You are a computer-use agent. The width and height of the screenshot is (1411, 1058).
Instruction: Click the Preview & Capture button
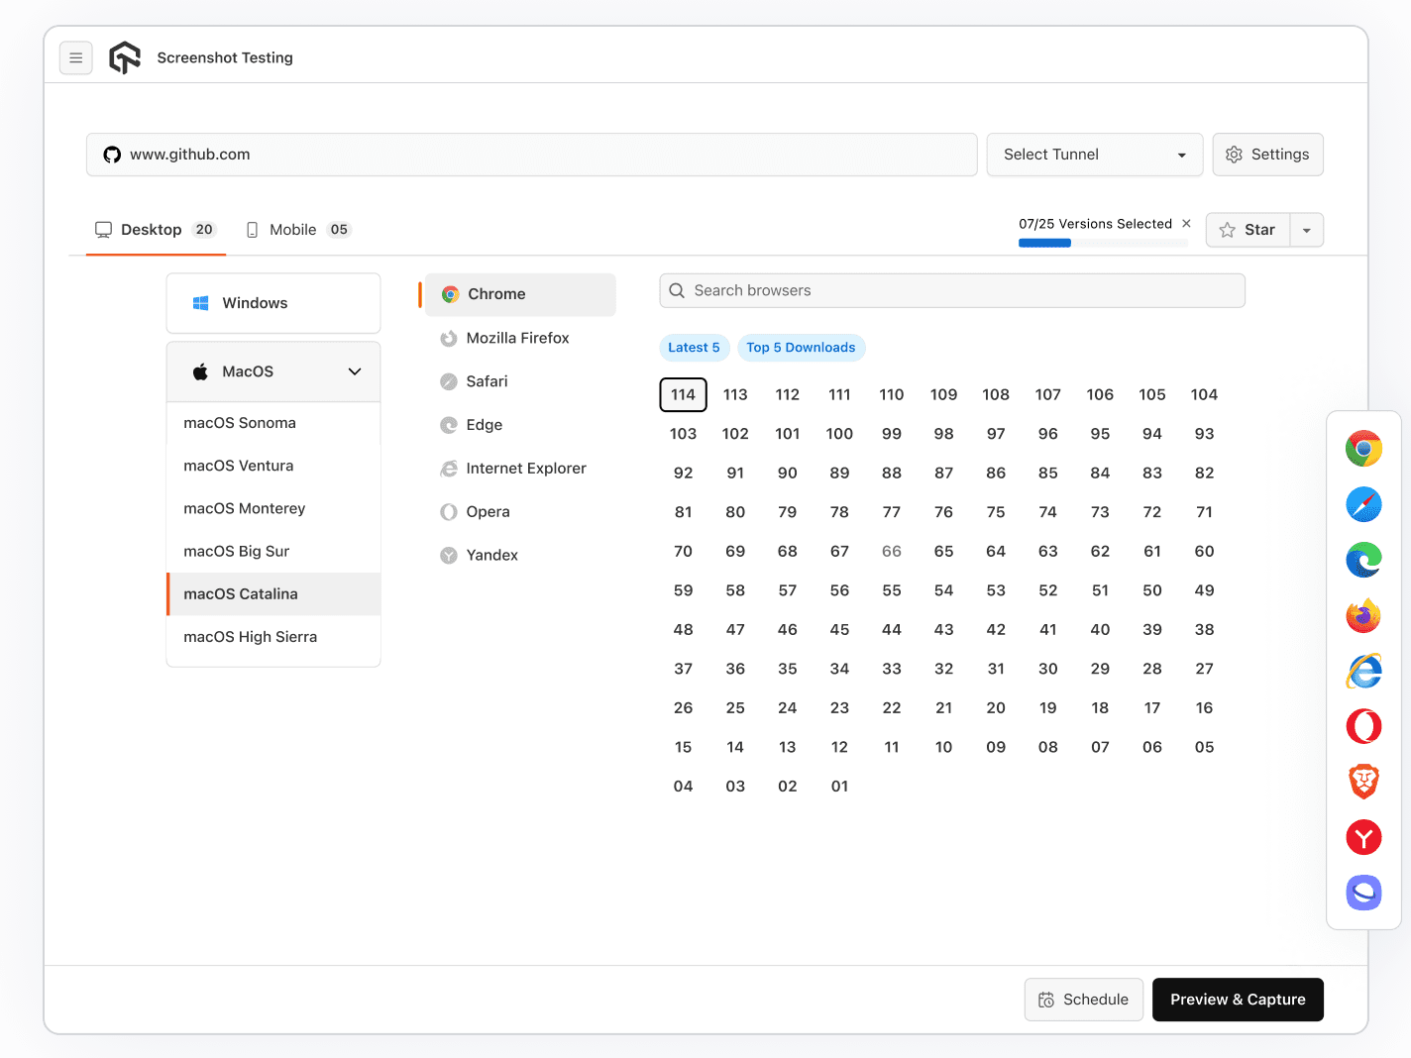pos(1237,1000)
